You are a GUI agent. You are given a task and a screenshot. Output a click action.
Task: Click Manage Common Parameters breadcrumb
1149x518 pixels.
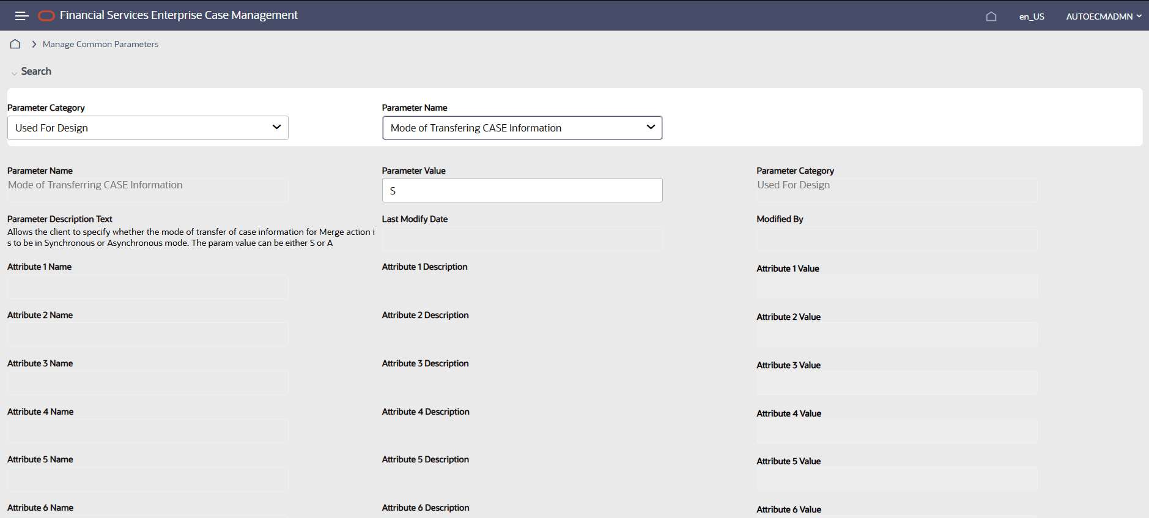[100, 44]
